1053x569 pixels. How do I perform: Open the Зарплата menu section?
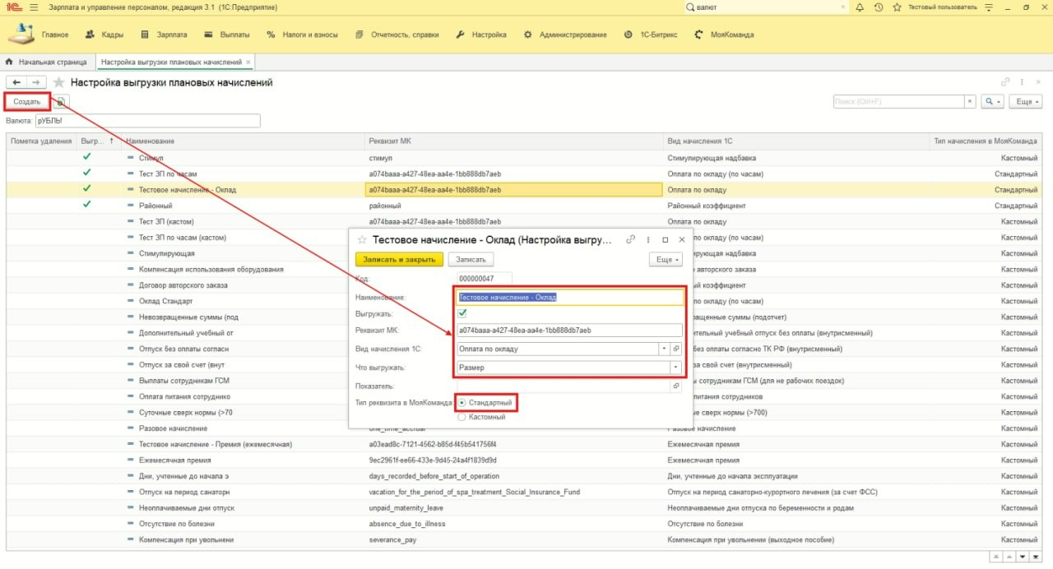tap(173, 35)
